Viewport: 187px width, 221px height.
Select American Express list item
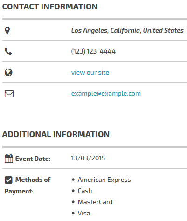tap(104, 180)
